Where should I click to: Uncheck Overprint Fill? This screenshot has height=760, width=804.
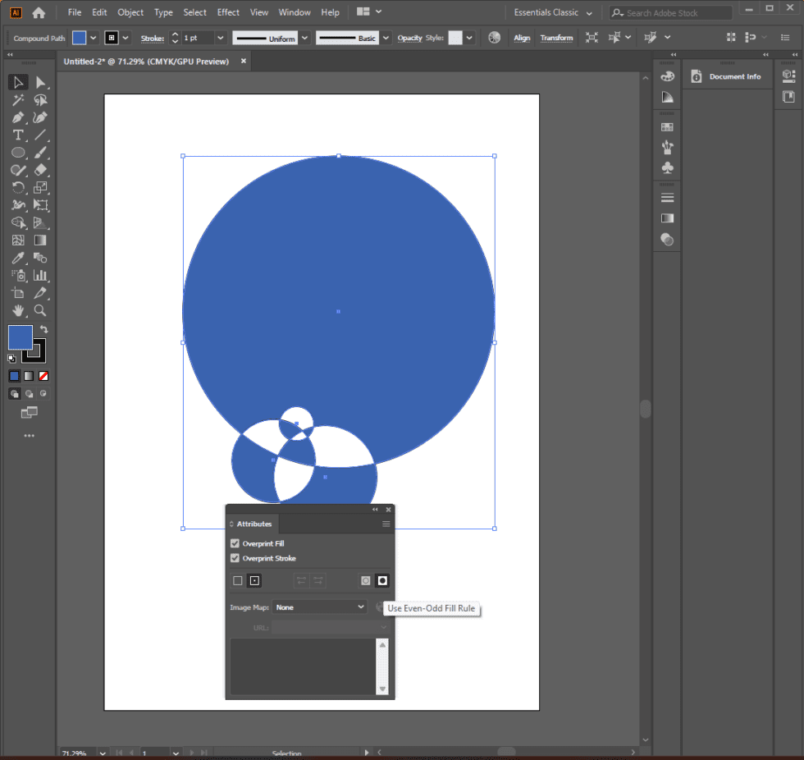pos(235,543)
